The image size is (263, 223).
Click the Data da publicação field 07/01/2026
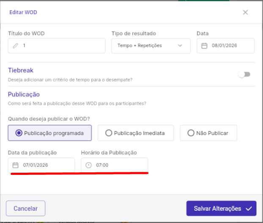(41, 165)
